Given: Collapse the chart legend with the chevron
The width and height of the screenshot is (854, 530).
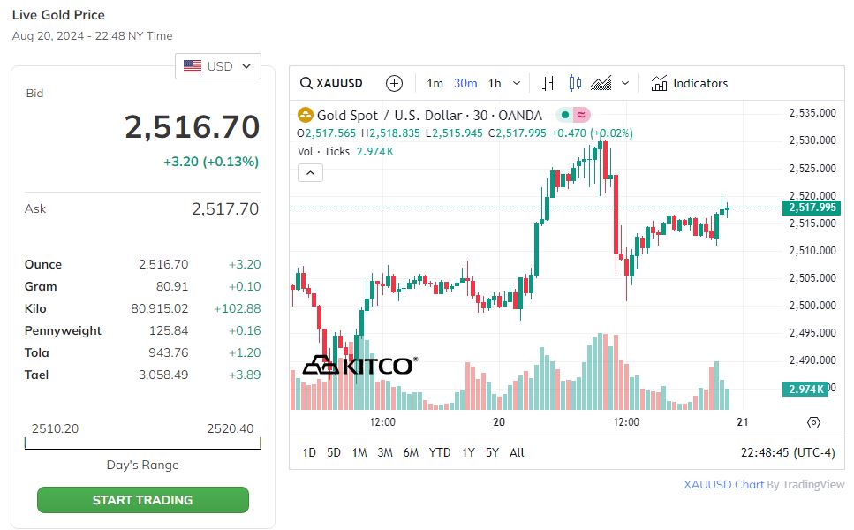Looking at the screenshot, I should tap(310, 172).
